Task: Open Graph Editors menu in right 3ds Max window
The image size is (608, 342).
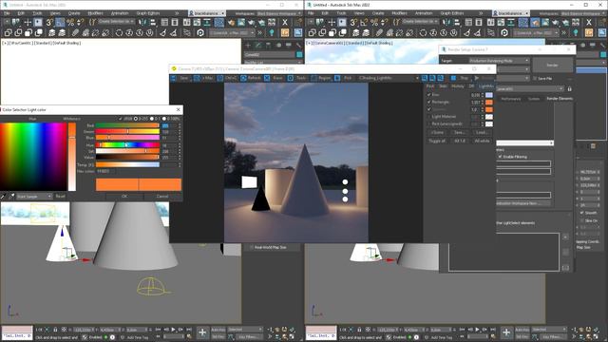Action: [452, 13]
